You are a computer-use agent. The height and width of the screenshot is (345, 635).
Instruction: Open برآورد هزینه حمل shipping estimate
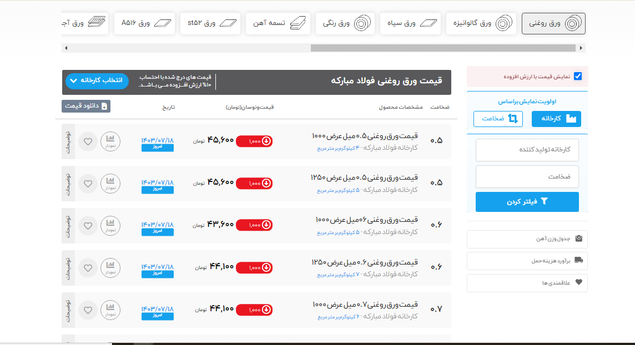(527, 261)
